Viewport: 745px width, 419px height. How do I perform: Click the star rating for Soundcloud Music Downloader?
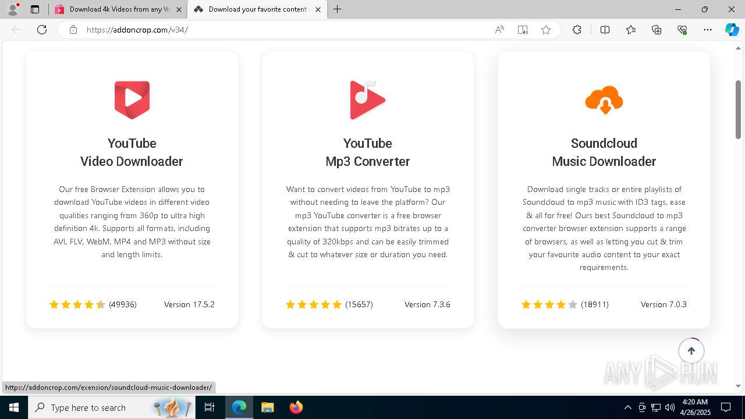click(549, 304)
